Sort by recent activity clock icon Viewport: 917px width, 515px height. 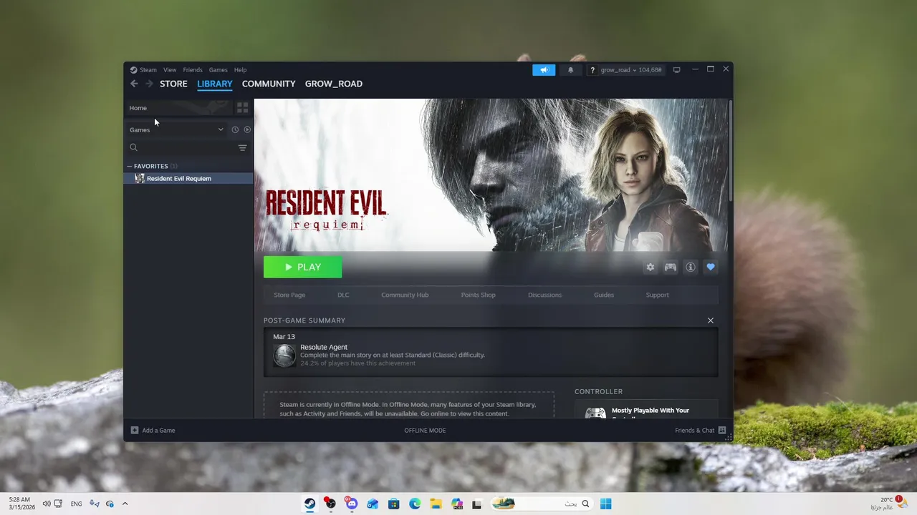[x=235, y=129]
